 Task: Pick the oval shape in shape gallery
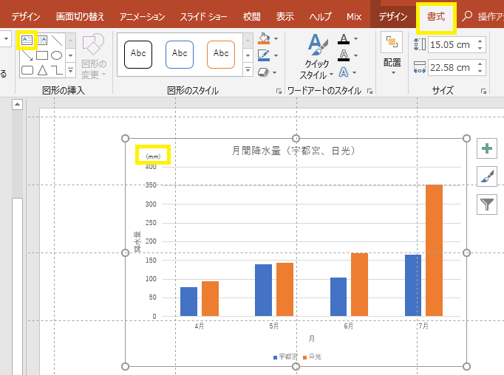(56, 55)
